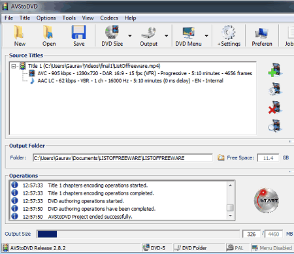This screenshot has width=294, height=254.
Task: Select log entry "Title 1 chapters encoding operations started."
Action: (x=97, y=185)
